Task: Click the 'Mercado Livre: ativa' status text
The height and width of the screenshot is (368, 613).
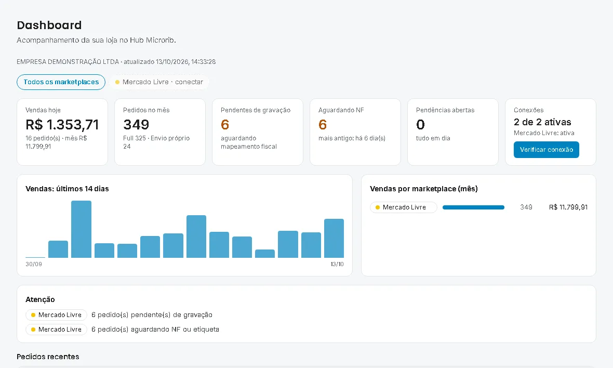Action: pos(544,133)
